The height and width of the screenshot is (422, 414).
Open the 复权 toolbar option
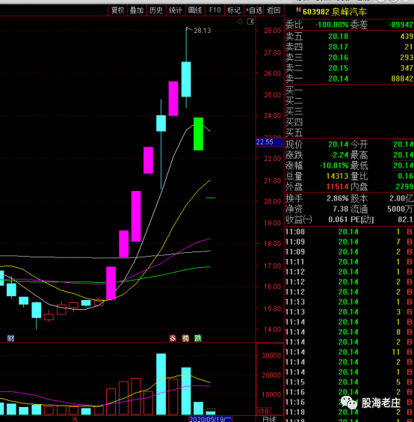(x=117, y=10)
